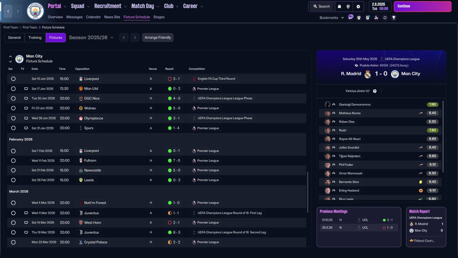Screen dimensions: 458x258
Task: Click the Man City badge in fixture schedule header
Action: coord(19,59)
